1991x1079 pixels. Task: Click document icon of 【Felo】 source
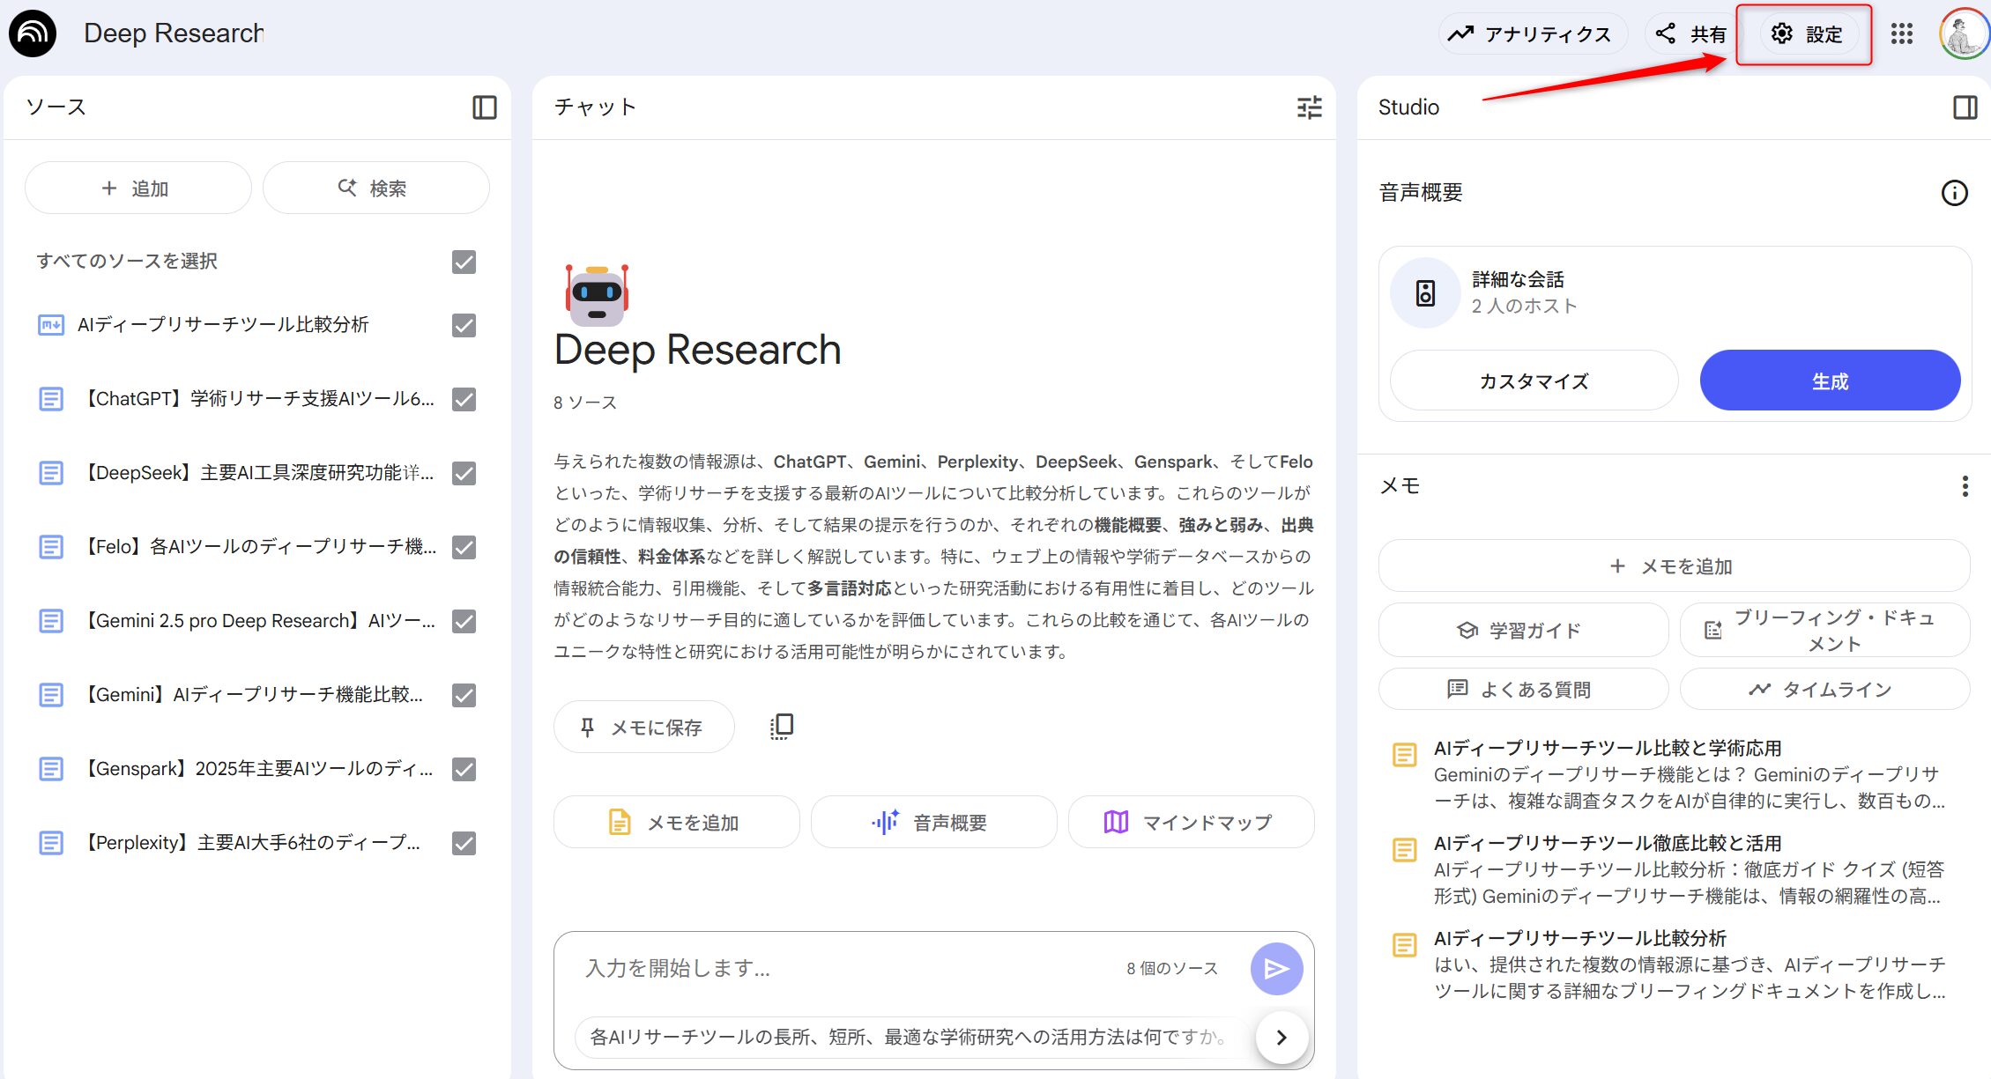[x=51, y=547]
